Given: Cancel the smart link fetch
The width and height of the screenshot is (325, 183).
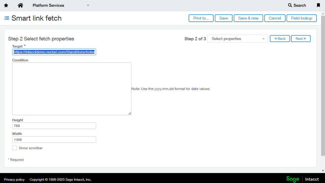Looking at the screenshot, I should 275,18.
